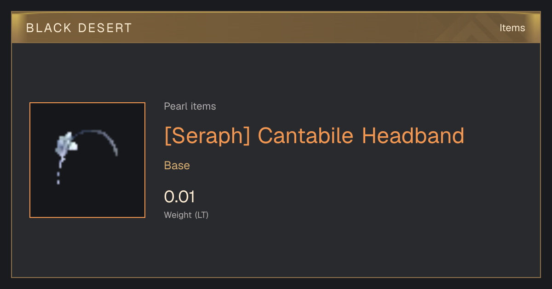The image size is (552, 289).
Task: Click the word BLACK in the logo
Action: 49,28
